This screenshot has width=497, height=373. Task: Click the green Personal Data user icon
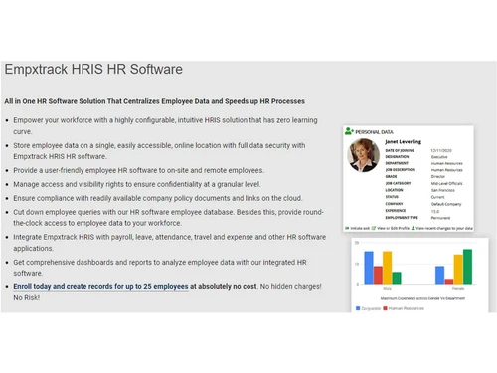(x=349, y=131)
